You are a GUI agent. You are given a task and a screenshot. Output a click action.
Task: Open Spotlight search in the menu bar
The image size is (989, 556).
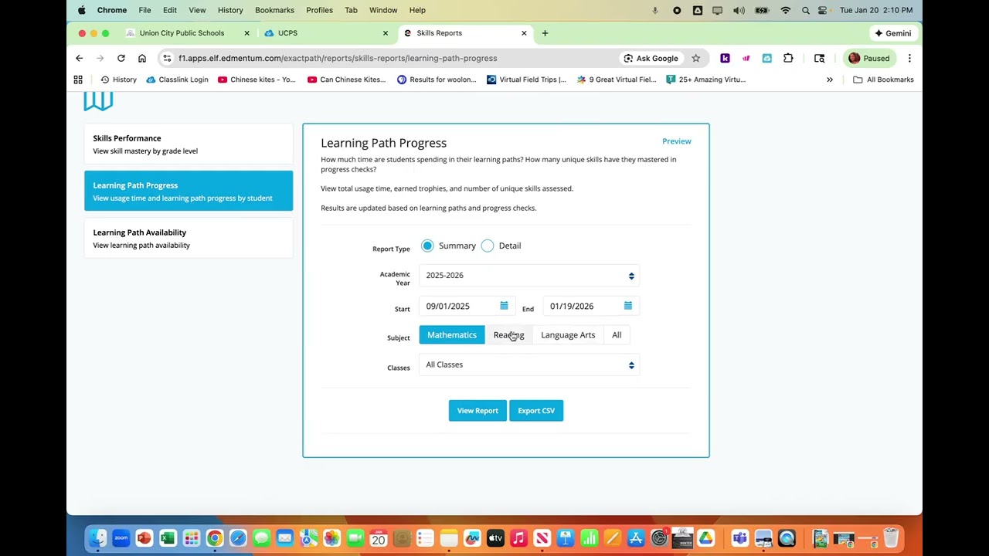805,10
